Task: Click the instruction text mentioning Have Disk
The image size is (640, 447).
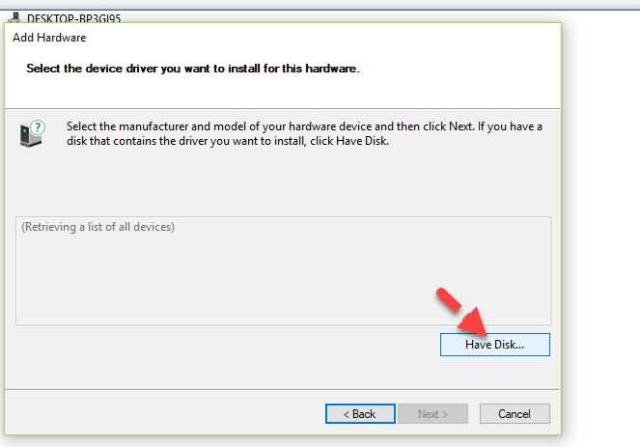Action: click(x=304, y=133)
